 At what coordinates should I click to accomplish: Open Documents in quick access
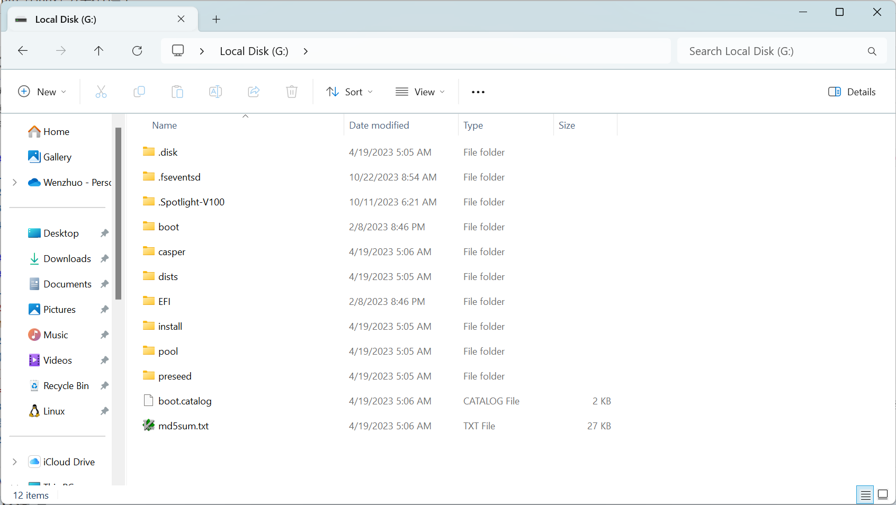coord(60,284)
